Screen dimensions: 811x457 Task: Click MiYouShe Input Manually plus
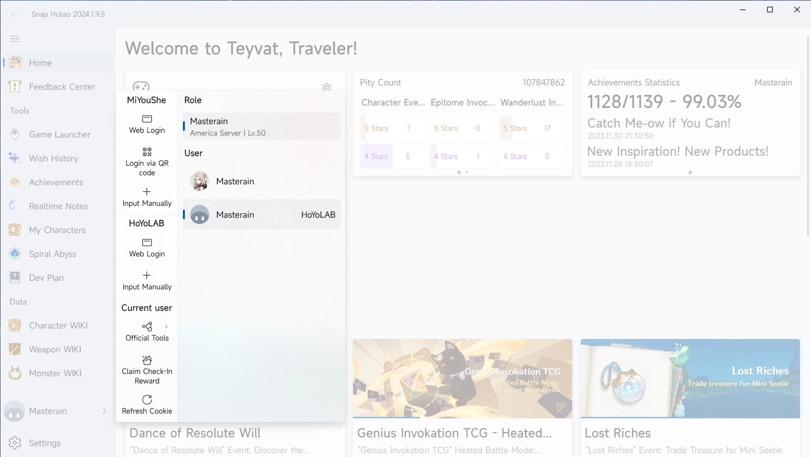(147, 191)
